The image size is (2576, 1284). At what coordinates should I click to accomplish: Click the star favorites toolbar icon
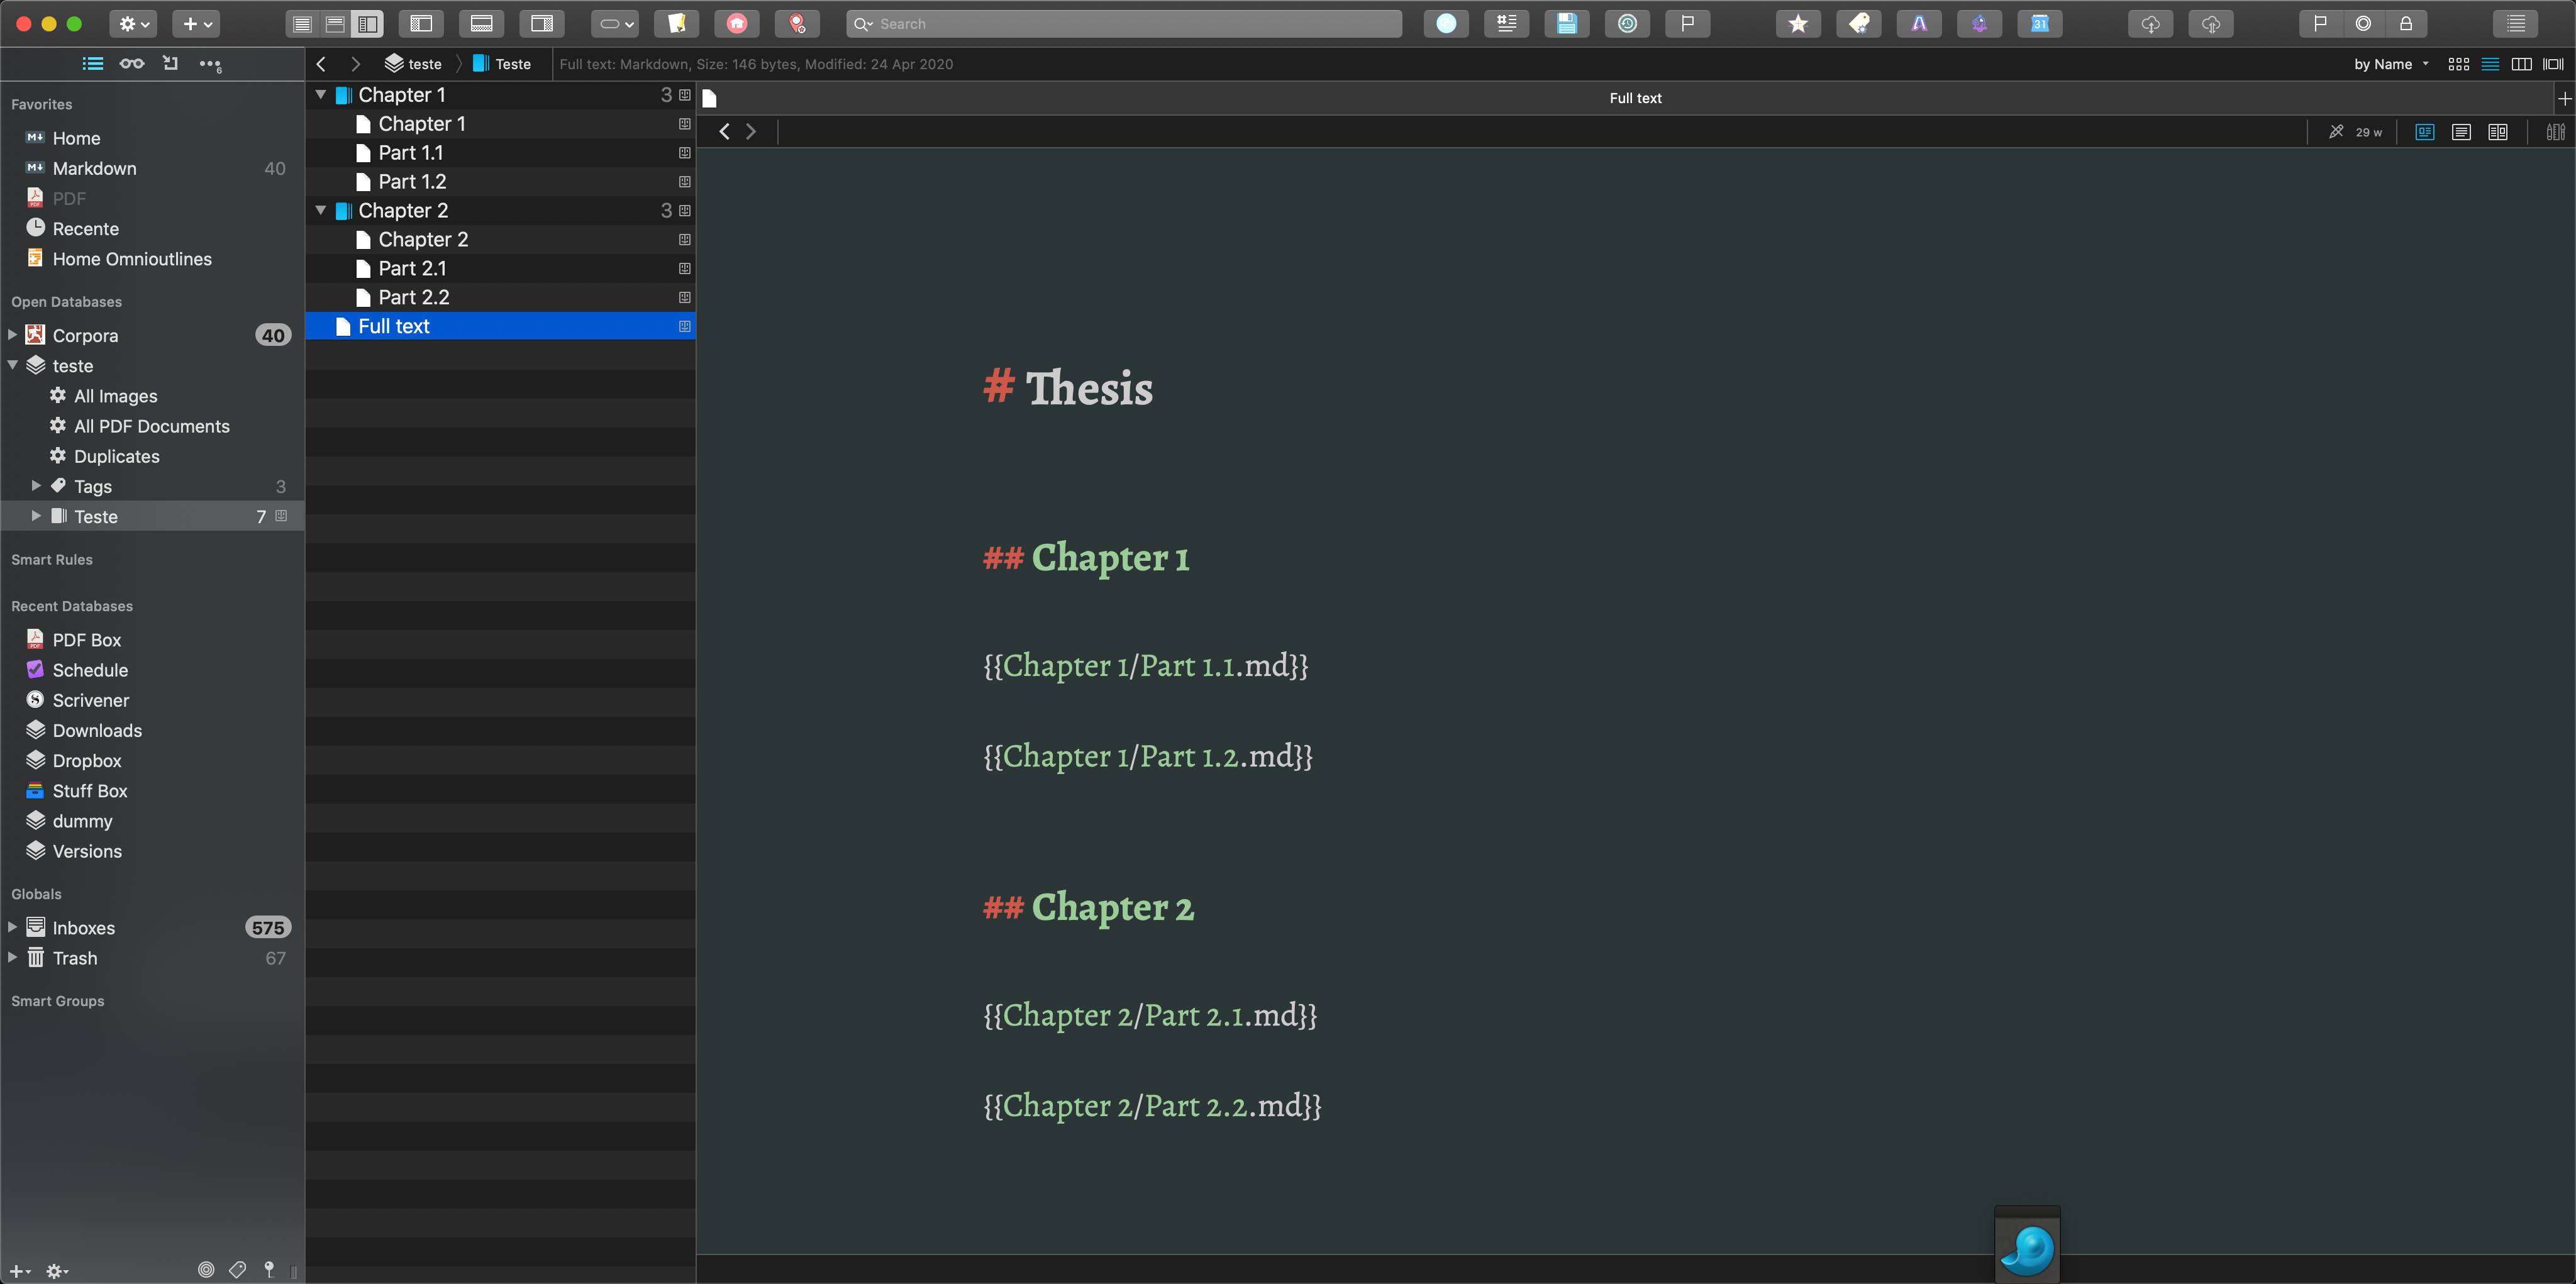click(1798, 24)
